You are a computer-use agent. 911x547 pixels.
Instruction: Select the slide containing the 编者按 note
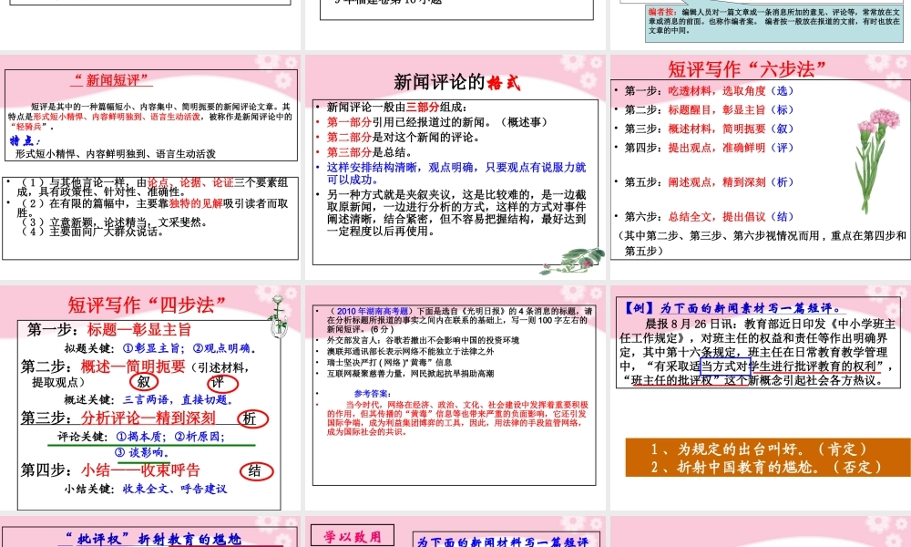(761, 25)
